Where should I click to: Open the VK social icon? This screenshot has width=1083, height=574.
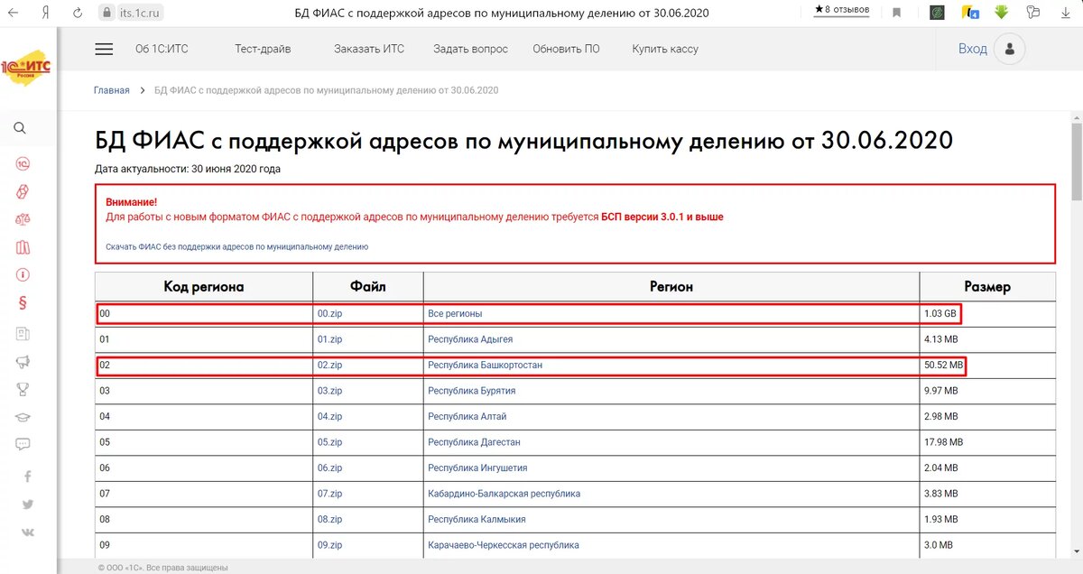tap(27, 532)
